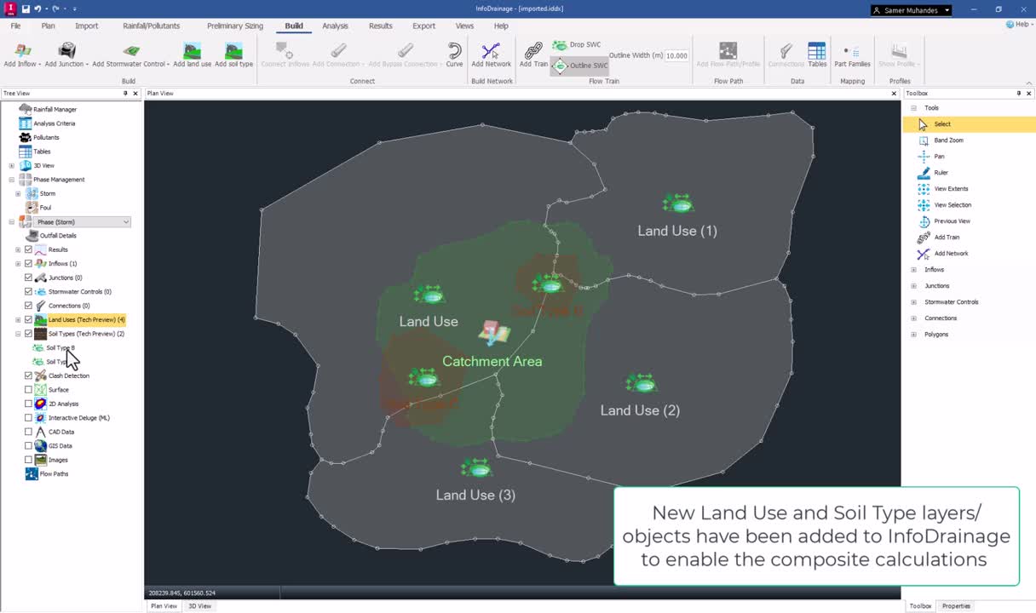
Task: Enable the 2D Analysis checkbox
Action: pos(28,404)
